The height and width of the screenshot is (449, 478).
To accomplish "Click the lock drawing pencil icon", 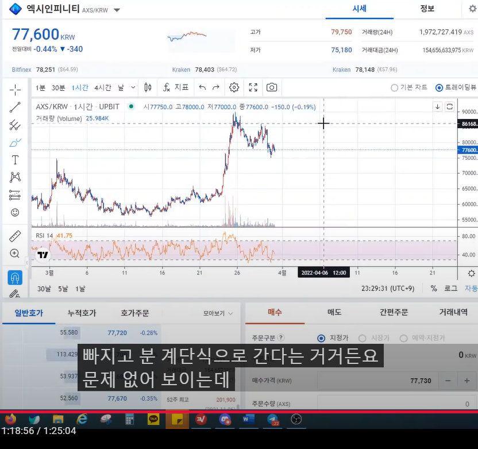I will click(14, 294).
